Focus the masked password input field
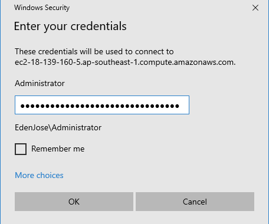This screenshot has height=224, width=269. click(x=102, y=105)
